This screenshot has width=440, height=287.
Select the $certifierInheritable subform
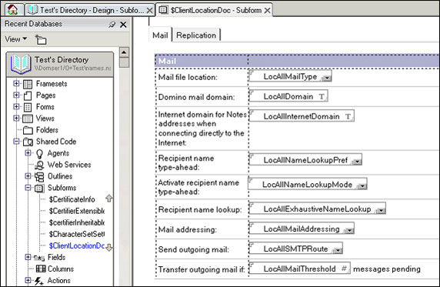point(77,222)
